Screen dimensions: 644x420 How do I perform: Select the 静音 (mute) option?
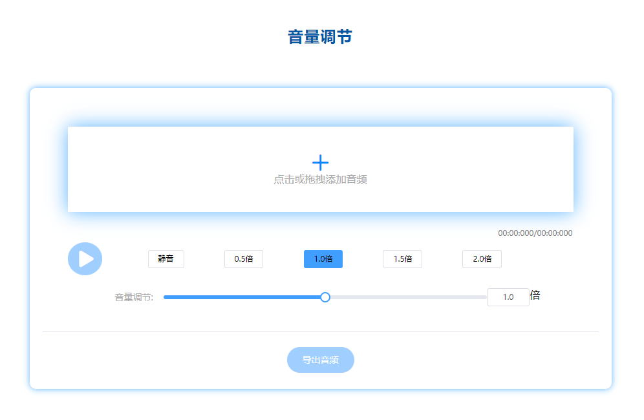pyautogui.click(x=166, y=258)
